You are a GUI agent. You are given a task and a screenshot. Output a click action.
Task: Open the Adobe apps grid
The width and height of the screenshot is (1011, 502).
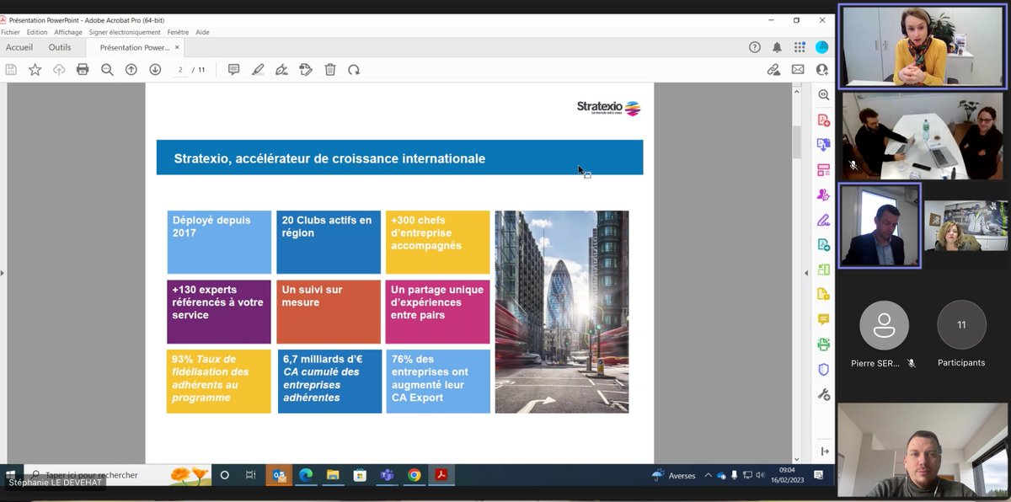coord(800,47)
